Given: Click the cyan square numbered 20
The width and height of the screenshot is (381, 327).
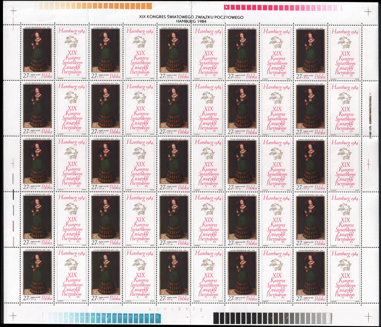Looking at the screenshot, I should [x=158, y=318].
